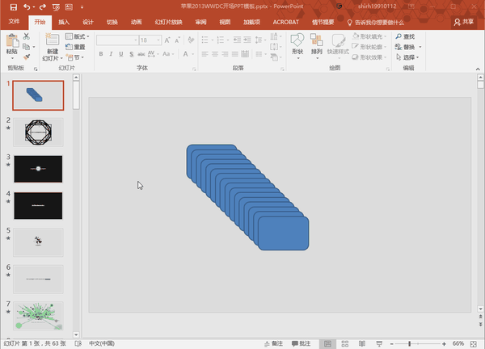This screenshot has width=485, height=349.
Task: Expand the font size dropdown showing 18
Action: [158, 40]
